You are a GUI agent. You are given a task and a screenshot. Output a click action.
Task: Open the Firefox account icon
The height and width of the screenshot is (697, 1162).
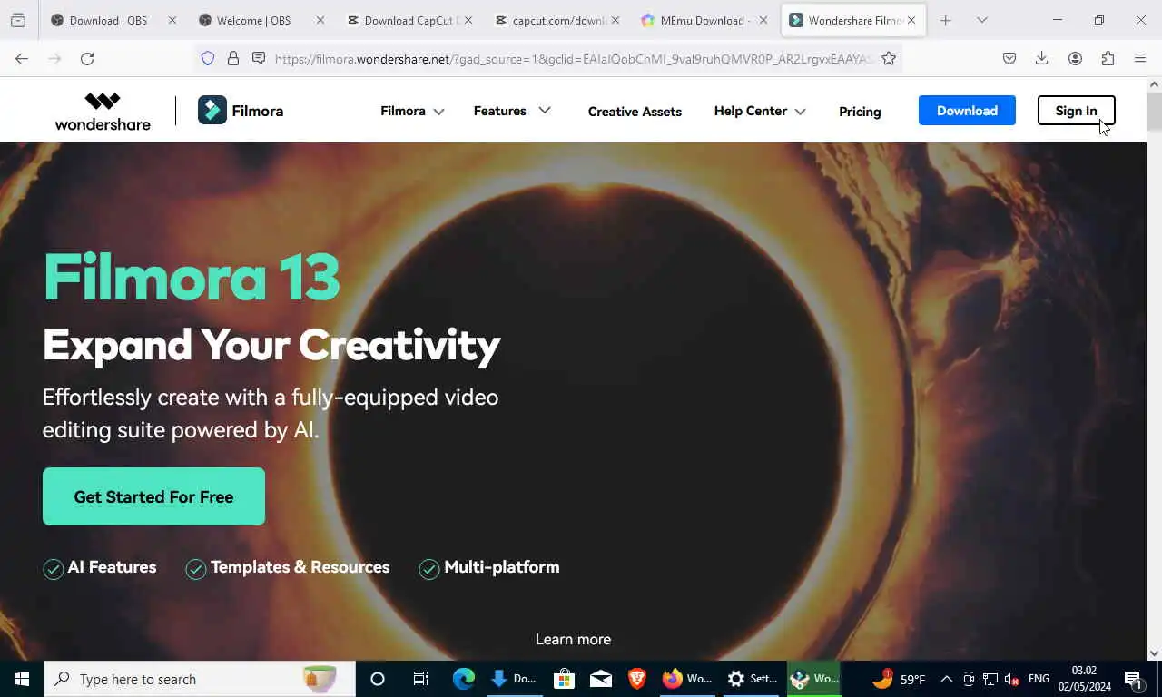1075,58
